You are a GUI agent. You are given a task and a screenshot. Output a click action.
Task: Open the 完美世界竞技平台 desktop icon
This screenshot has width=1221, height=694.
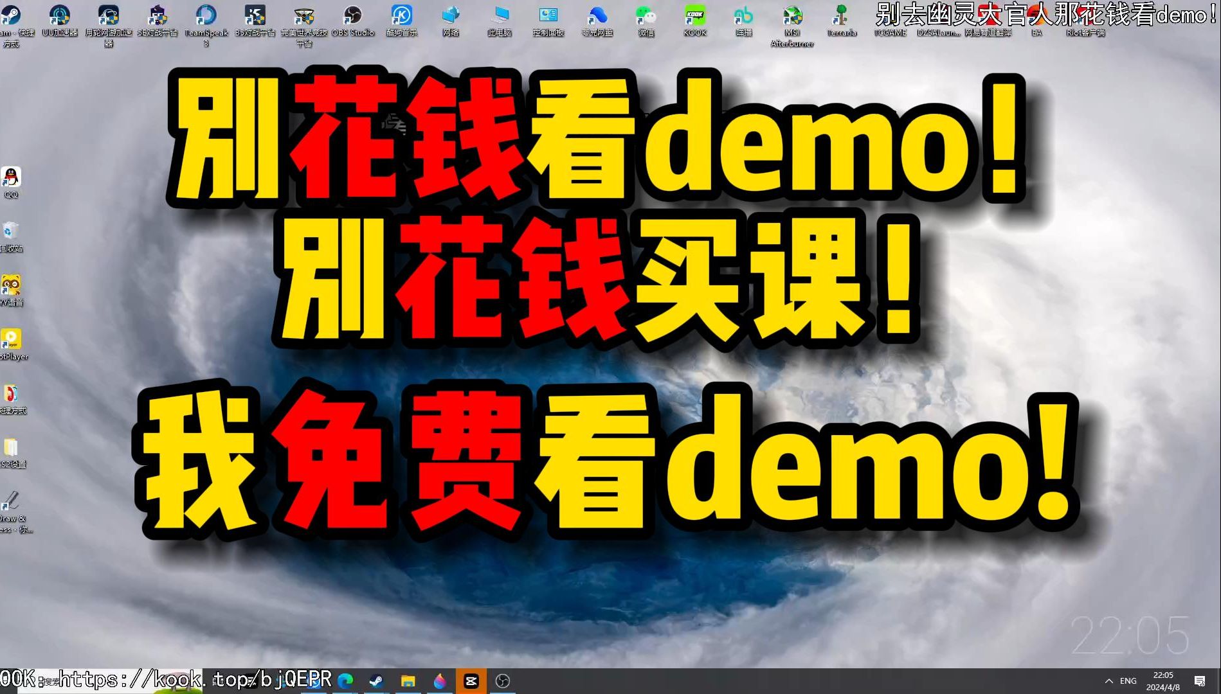(x=304, y=25)
